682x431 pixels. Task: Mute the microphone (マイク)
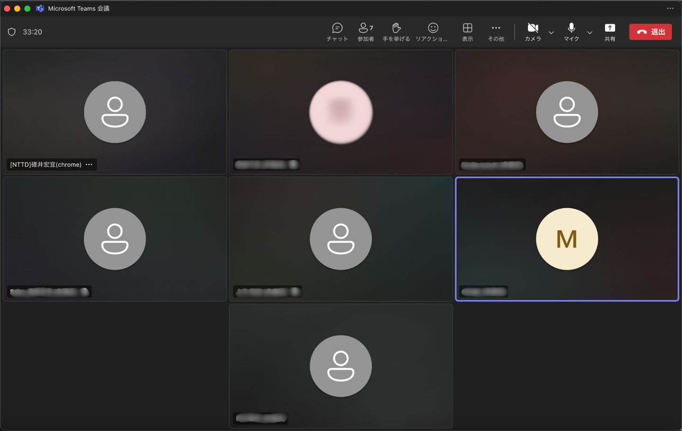[571, 32]
